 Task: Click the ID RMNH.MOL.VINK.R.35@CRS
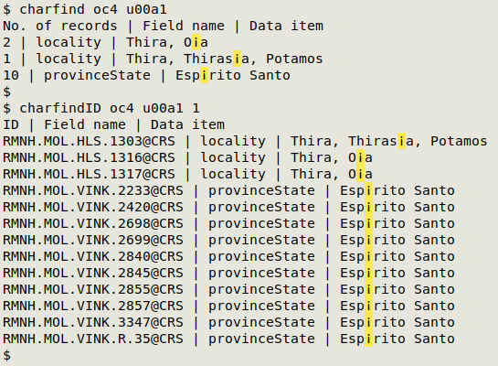93,339
